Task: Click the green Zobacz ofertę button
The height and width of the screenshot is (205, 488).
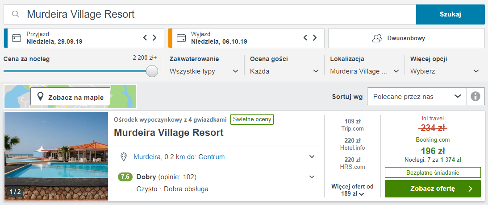Action: [433, 189]
